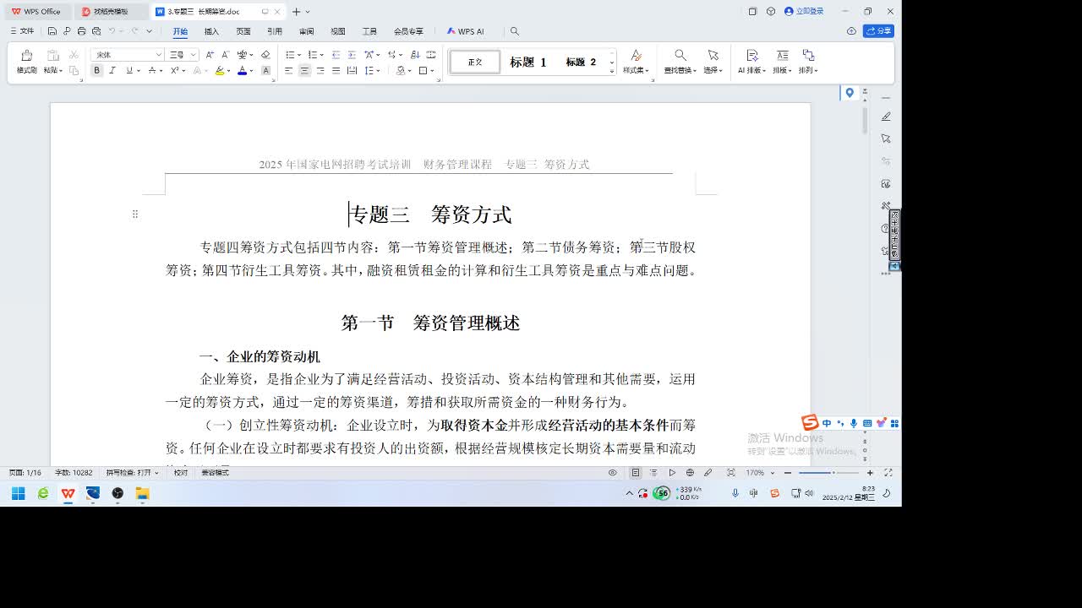Image resolution: width=1082 pixels, height=608 pixels.
Task: Open the WPS AI button
Action: tap(466, 31)
